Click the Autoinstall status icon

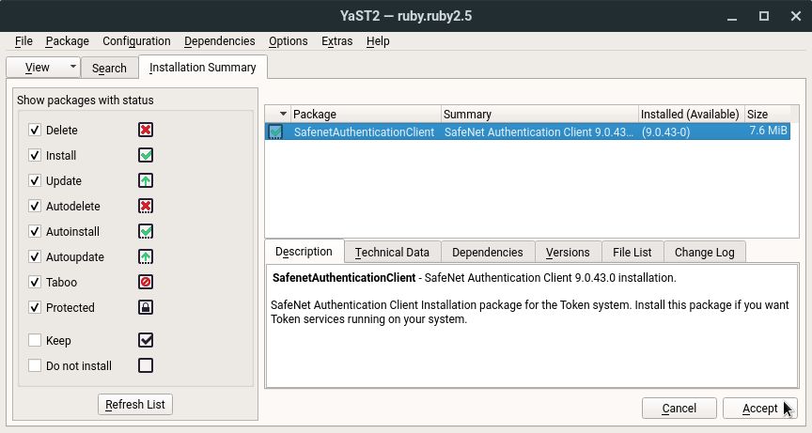click(146, 231)
